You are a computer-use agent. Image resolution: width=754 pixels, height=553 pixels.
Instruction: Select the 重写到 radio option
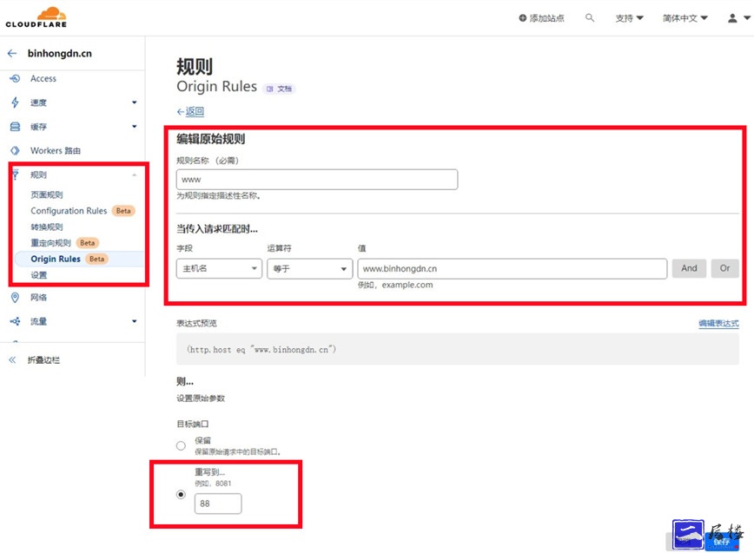pos(181,494)
